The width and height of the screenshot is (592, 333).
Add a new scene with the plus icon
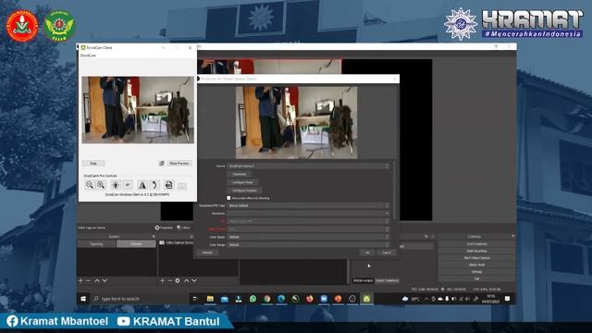click(80, 280)
